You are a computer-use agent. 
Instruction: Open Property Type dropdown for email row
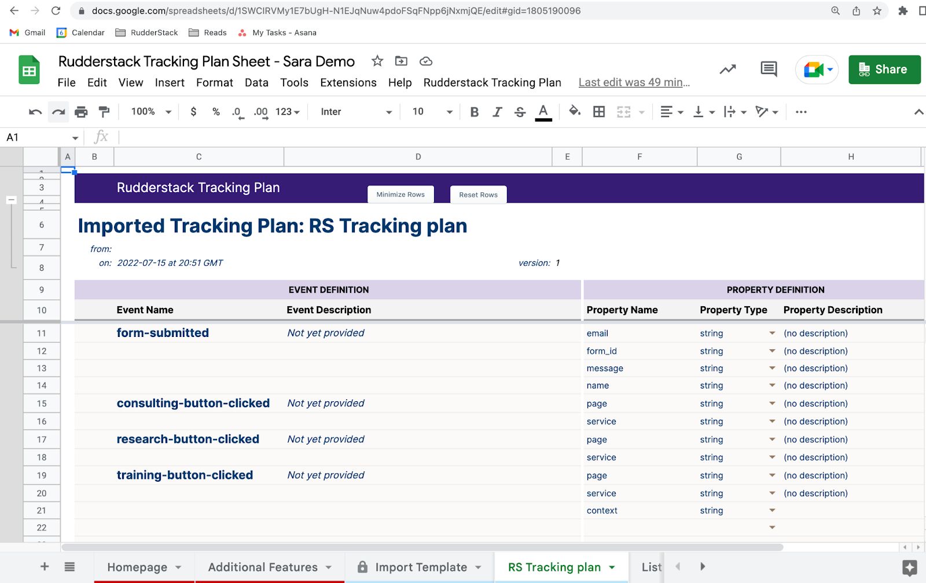point(771,333)
